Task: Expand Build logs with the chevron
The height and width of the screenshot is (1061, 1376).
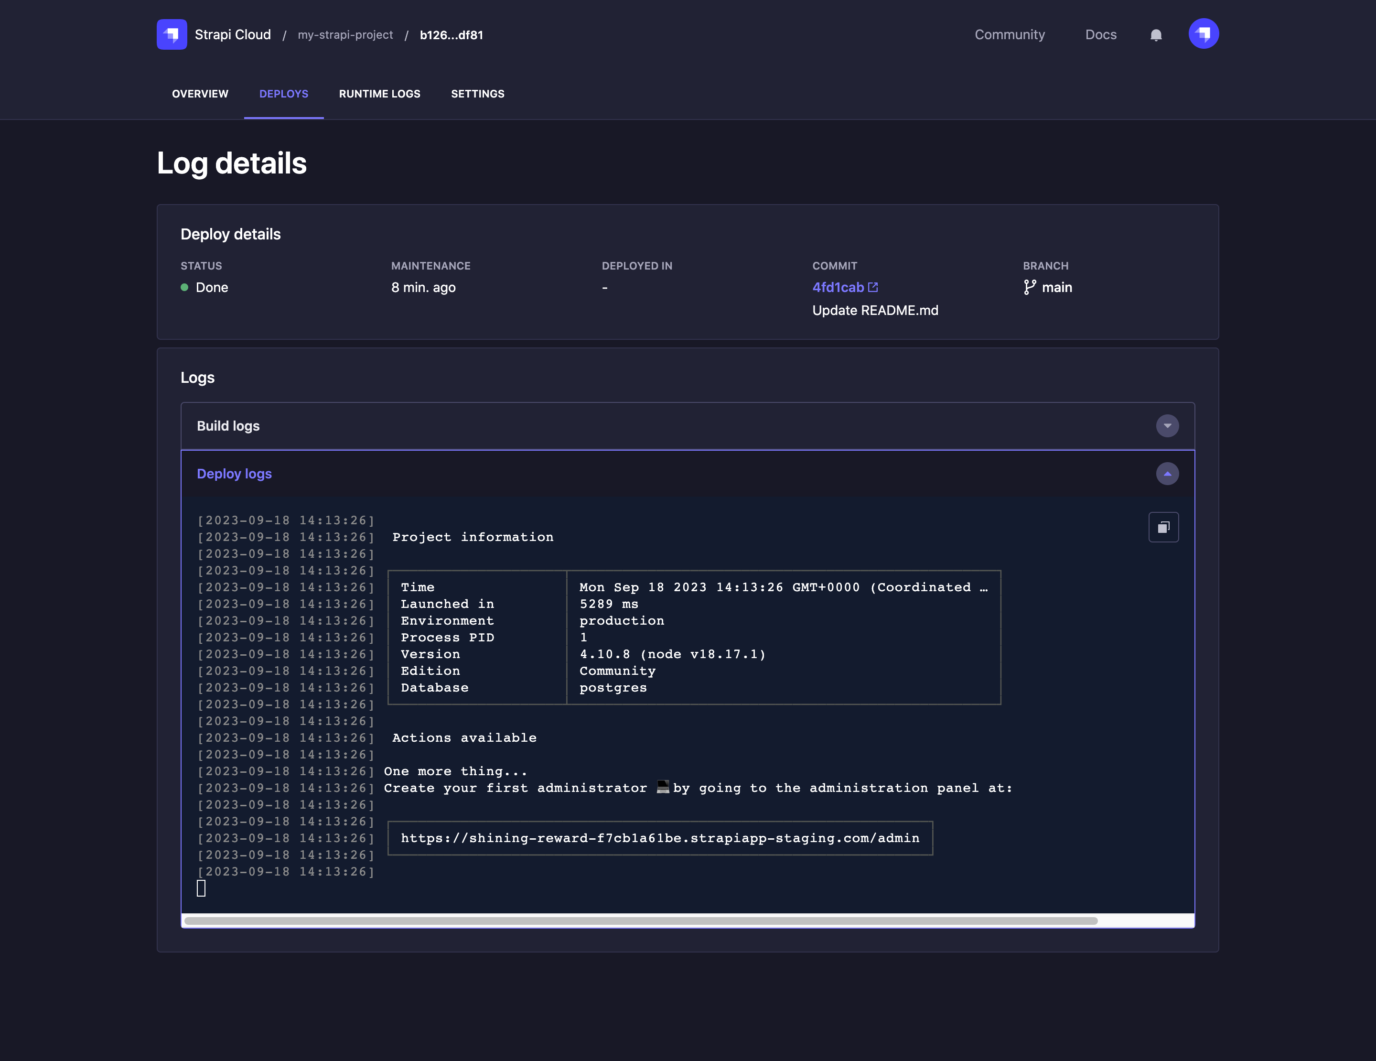Action: tap(1167, 426)
